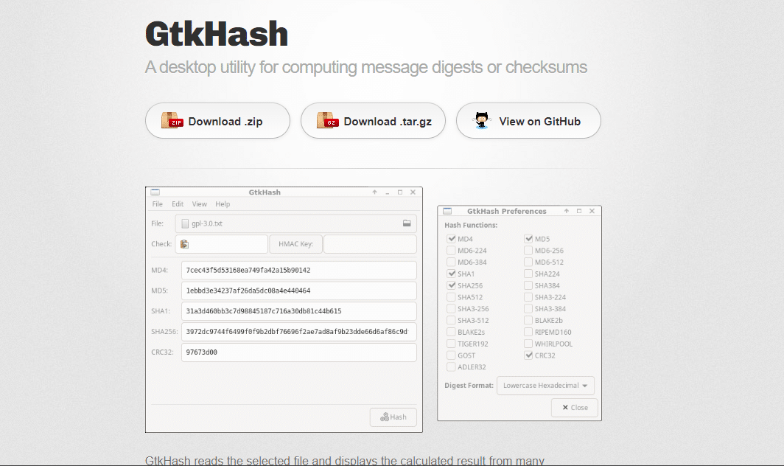Screen dimensions: 784x466
Task: Click the SHA1 digest output field
Action: (x=299, y=311)
